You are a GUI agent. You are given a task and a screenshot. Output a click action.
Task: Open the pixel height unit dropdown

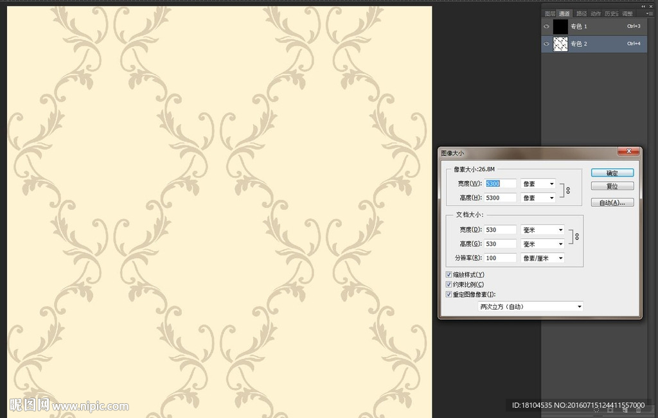point(538,198)
